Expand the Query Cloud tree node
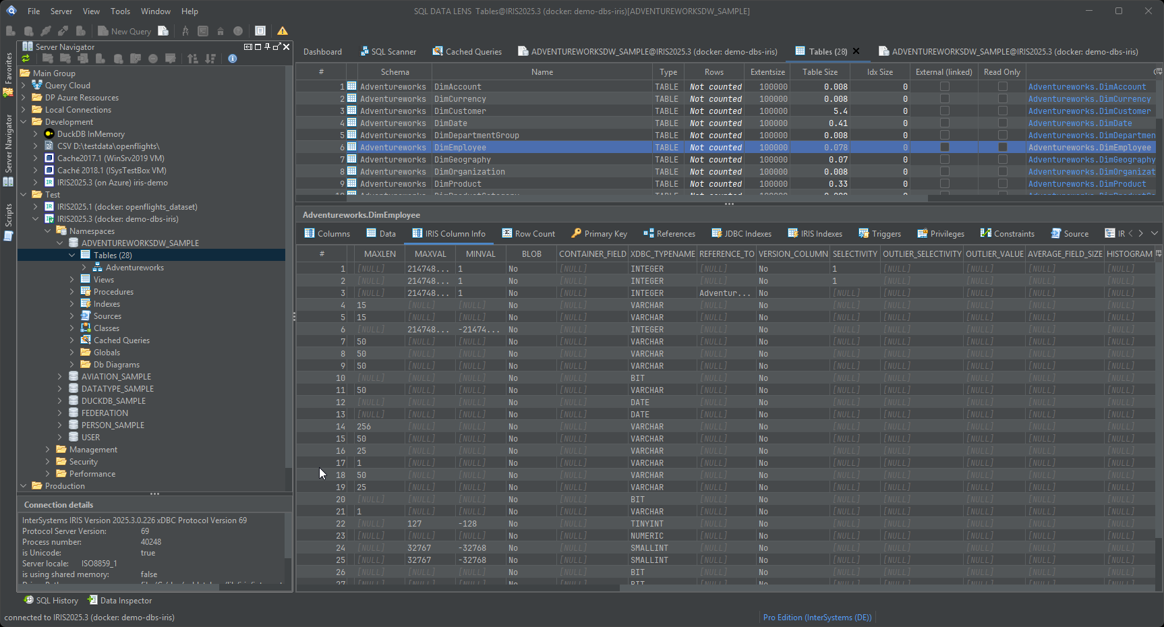Viewport: 1164px width, 627px height. pyautogui.click(x=24, y=86)
